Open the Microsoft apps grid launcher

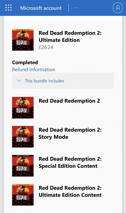pyautogui.click(x=8, y=8)
